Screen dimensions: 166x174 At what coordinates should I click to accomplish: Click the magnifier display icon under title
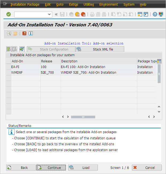coord(9,33)
